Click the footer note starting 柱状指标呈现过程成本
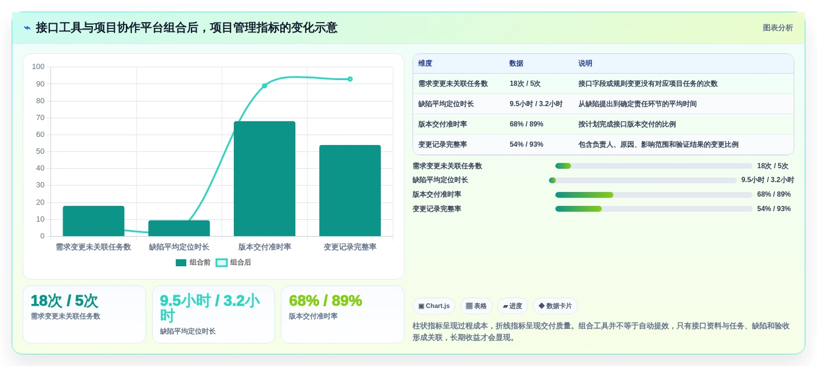Viewport: 817px width, 366px height. pyautogui.click(x=601, y=332)
